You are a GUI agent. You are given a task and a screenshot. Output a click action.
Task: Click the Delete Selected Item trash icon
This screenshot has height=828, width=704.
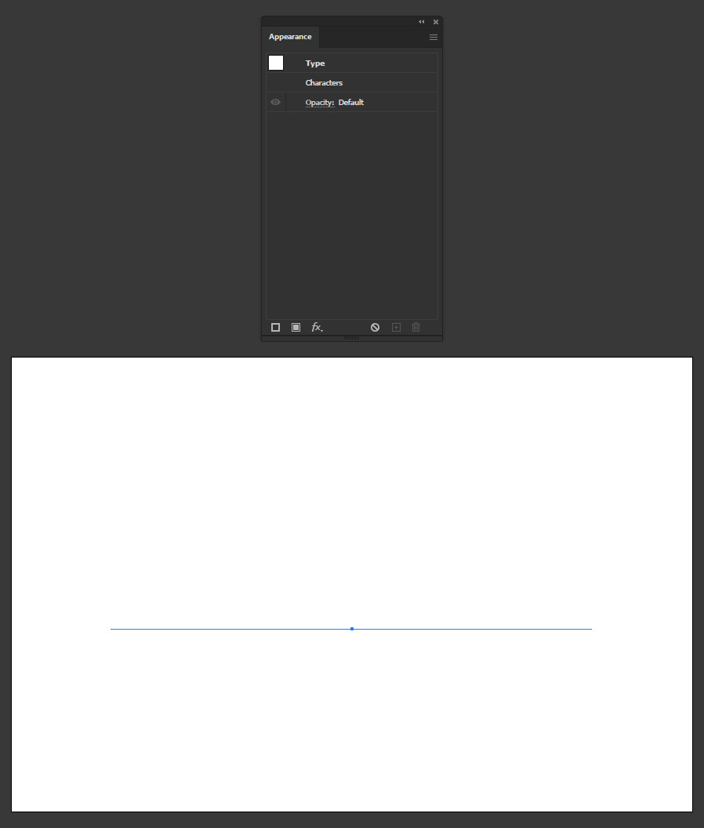click(416, 328)
